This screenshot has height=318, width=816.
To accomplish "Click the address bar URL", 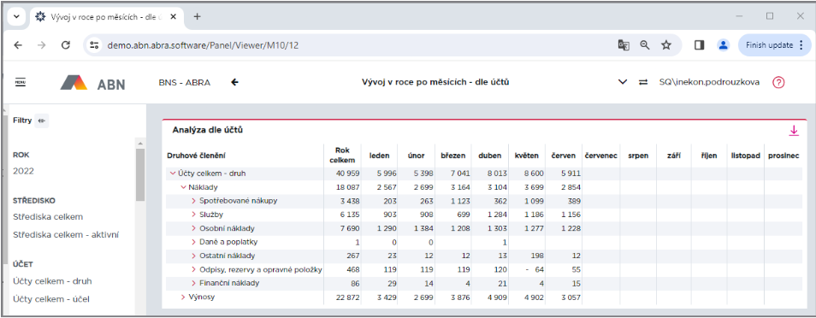I will pos(203,45).
